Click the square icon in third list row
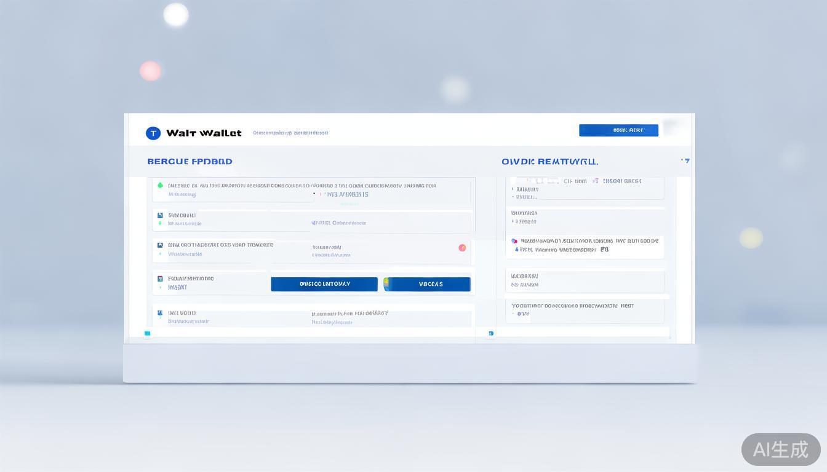This screenshot has width=827, height=472. click(161, 245)
